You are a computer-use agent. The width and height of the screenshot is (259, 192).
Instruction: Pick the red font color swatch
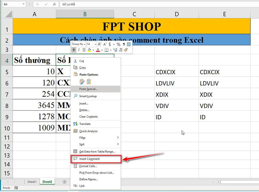98,50
